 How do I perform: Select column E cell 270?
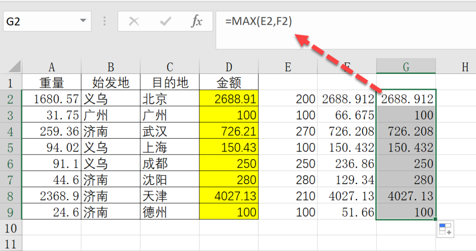coord(288,131)
